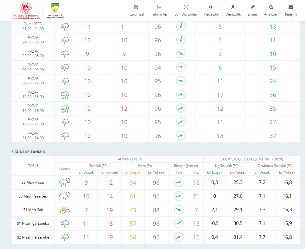Click the Denizcilik ship icon
This screenshot has width=305, height=249.
[233, 7]
